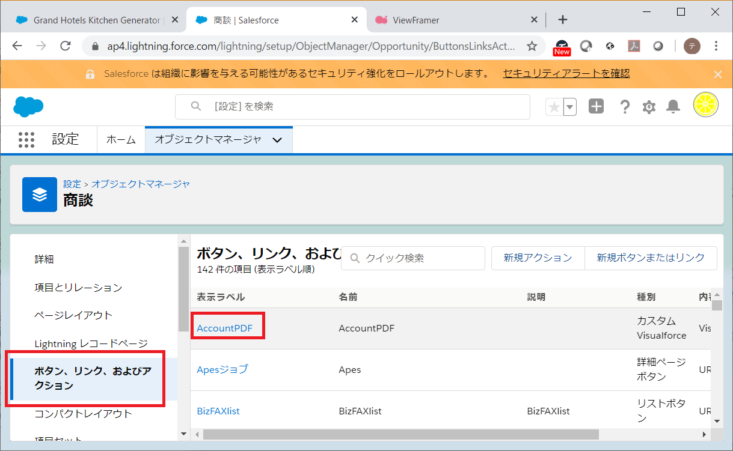Expand the オブジェクトマネージャ tab chevron

[x=277, y=140]
